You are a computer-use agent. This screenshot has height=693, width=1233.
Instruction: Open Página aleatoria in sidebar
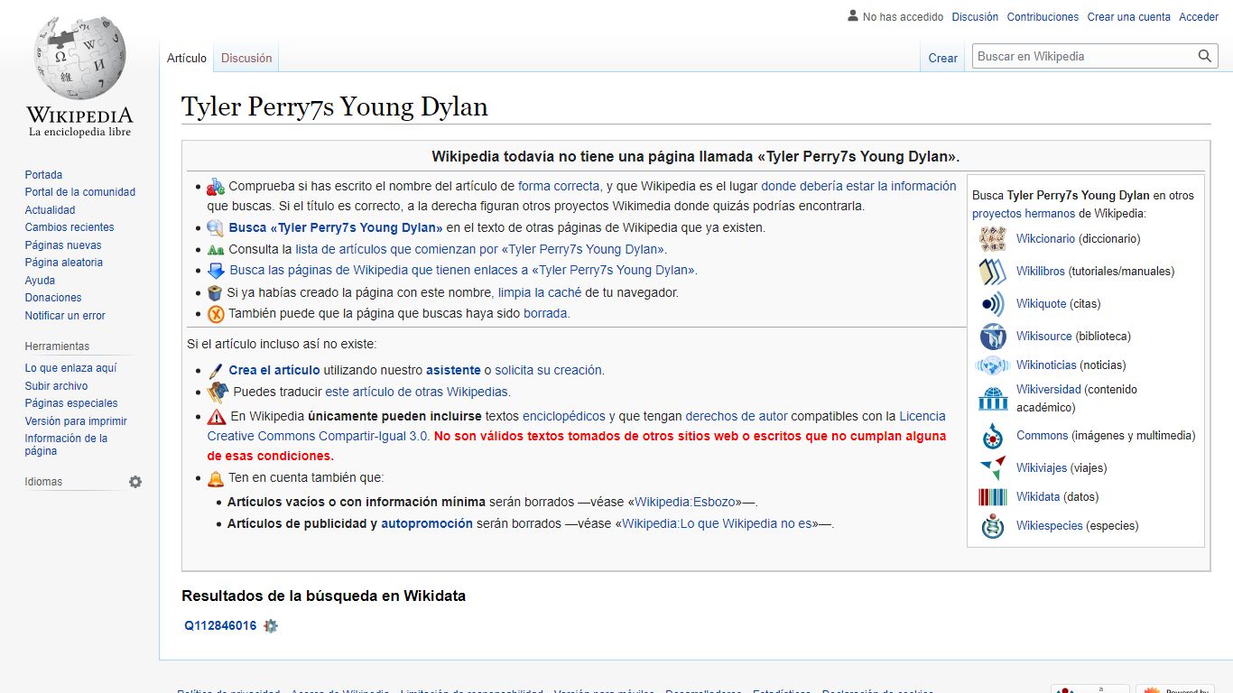64,263
